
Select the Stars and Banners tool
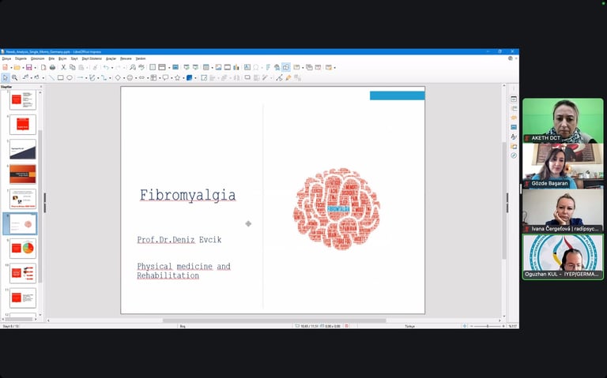point(177,77)
